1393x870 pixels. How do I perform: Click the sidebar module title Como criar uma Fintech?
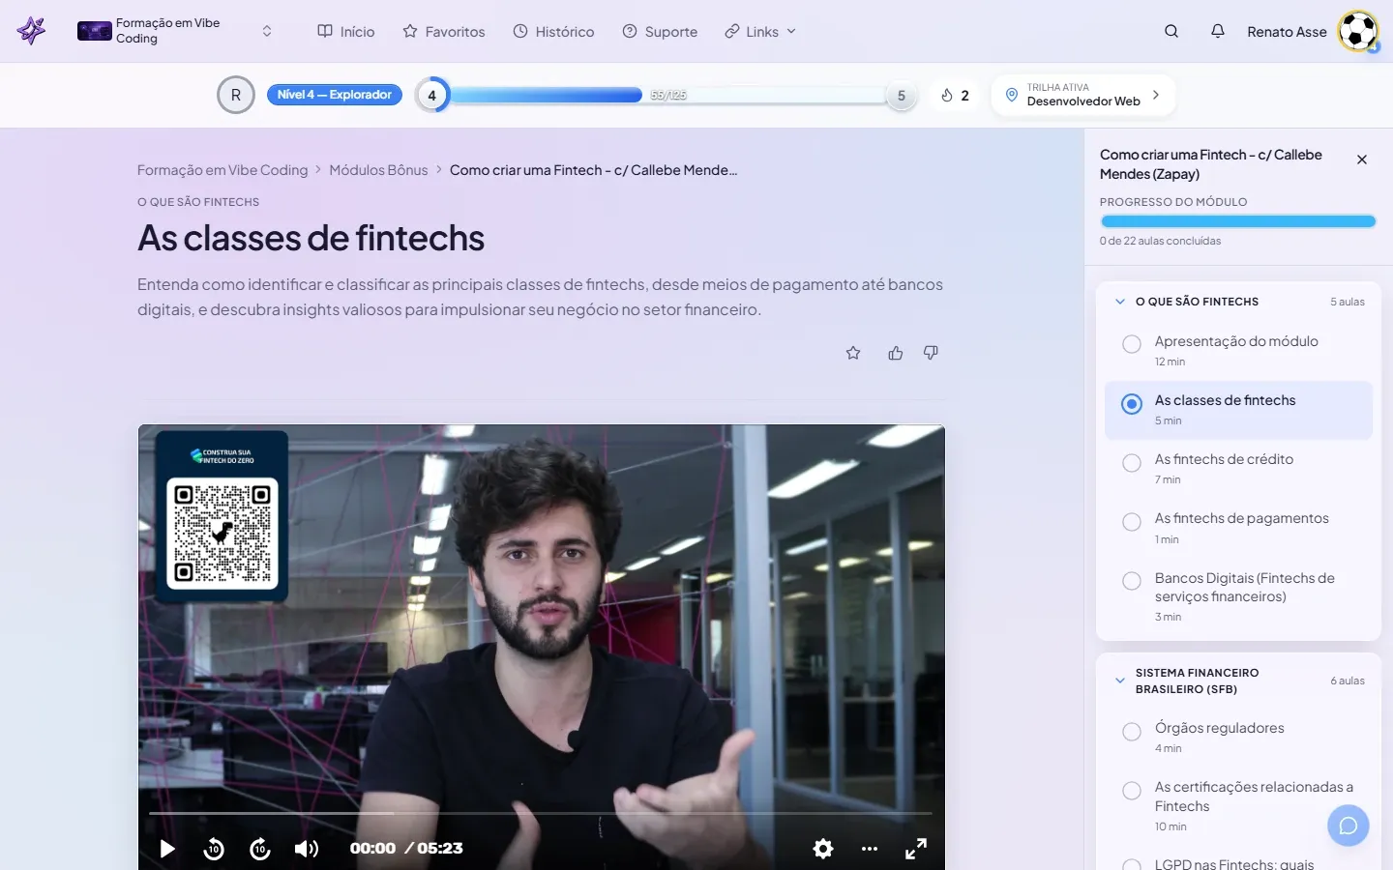coord(1211,164)
